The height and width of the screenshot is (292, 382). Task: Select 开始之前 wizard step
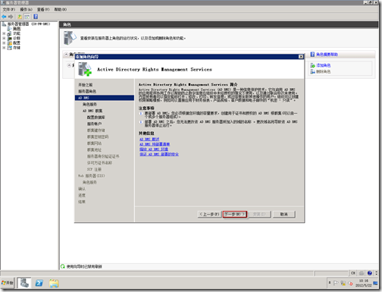[86, 85]
